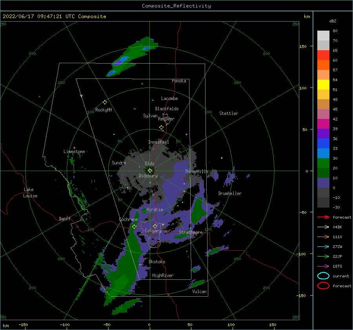This screenshot has width=353, height=330.
Task: Pick the bright yellow 51–54 dBZ swatch
Action: [323, 85]
